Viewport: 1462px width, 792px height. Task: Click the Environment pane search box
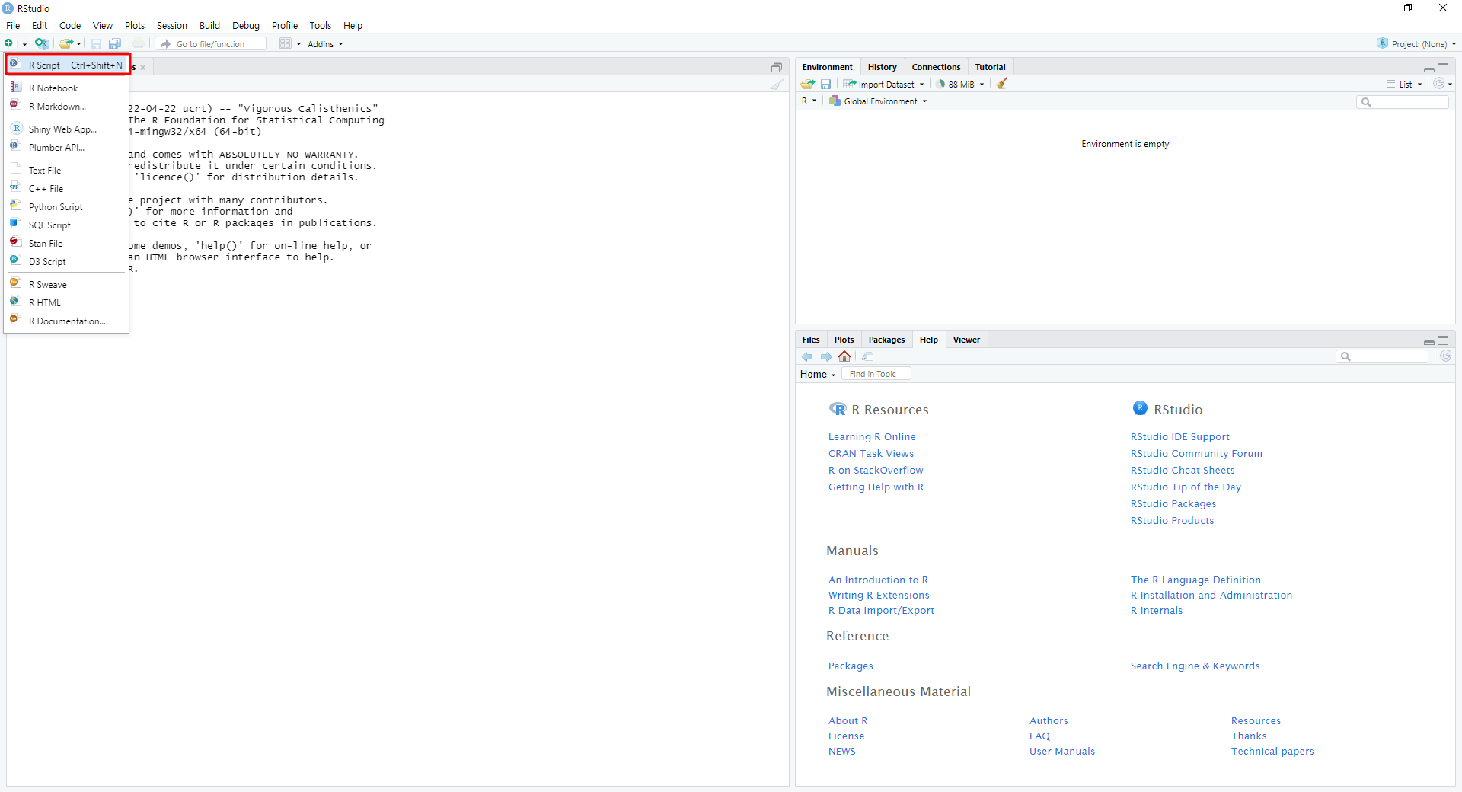click(1403, 101)
